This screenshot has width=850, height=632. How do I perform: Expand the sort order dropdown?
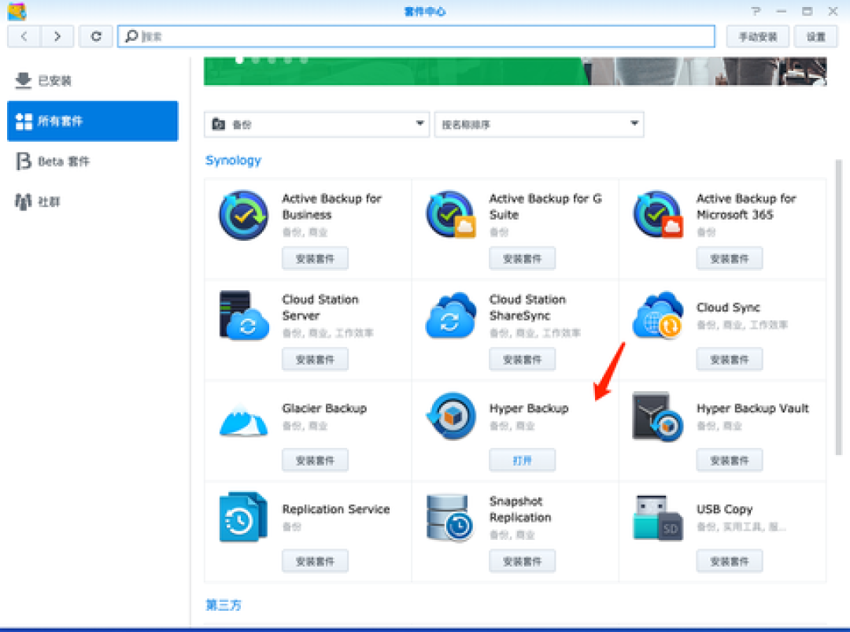click(x=539, y=124)
